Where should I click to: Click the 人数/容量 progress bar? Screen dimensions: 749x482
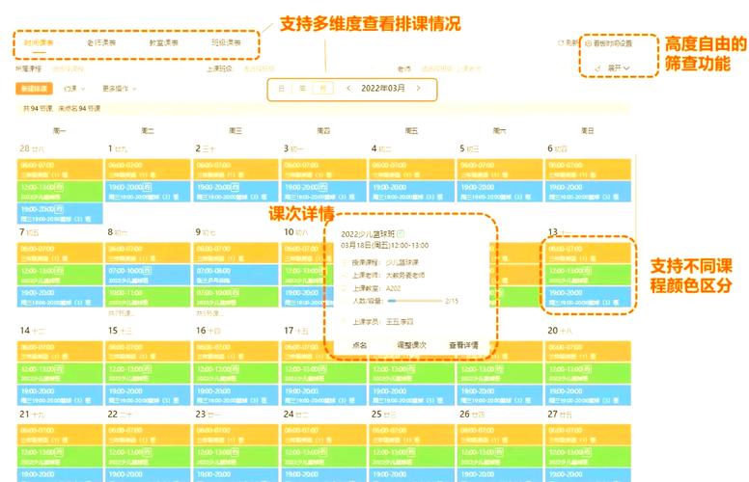pos(415,301)
